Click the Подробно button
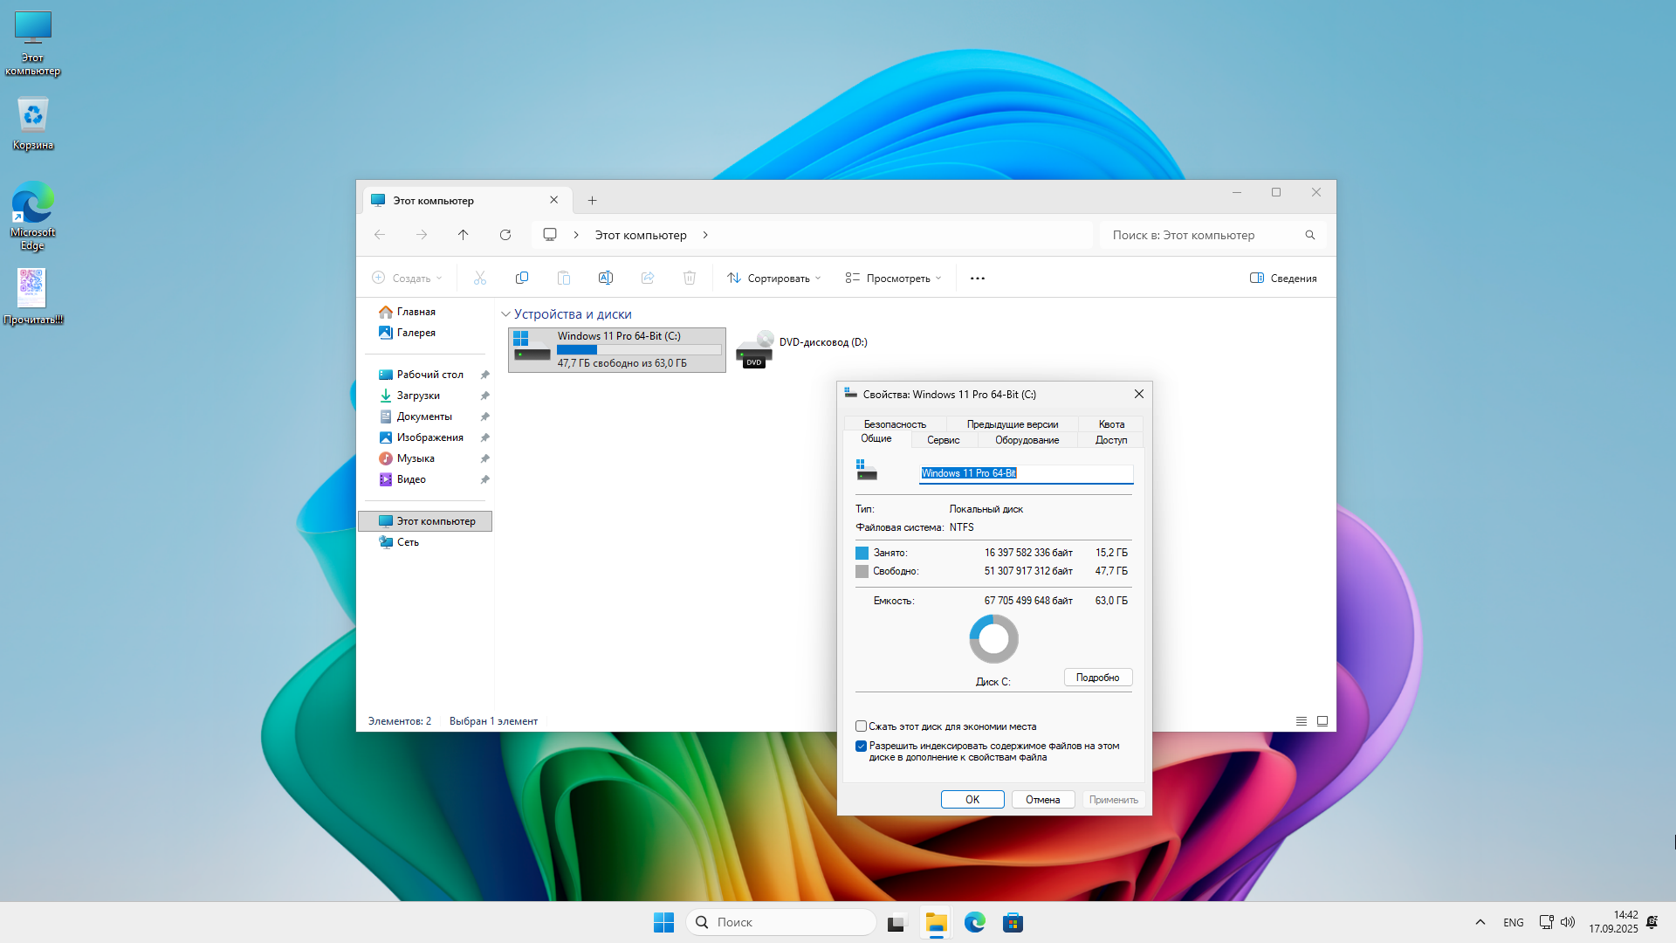Image resolution: width=1676 pixels, height=943 pixels. [1097, 678]
